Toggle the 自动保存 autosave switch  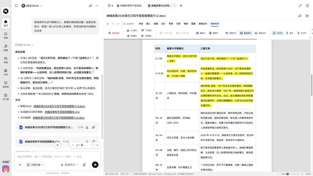point(124,24)
